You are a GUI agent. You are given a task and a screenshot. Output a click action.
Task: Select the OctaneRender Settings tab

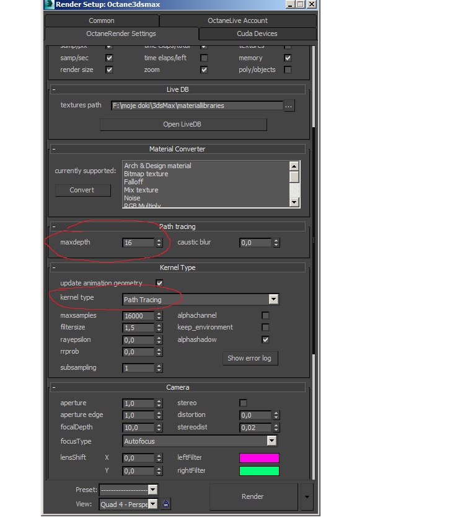pos(121,34)
